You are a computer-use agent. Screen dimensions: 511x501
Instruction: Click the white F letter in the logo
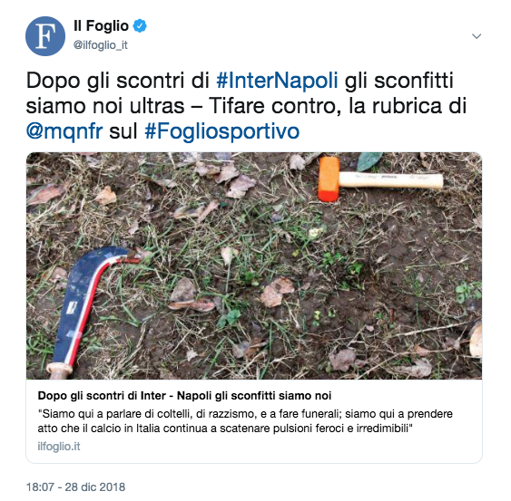coord(45,36)
